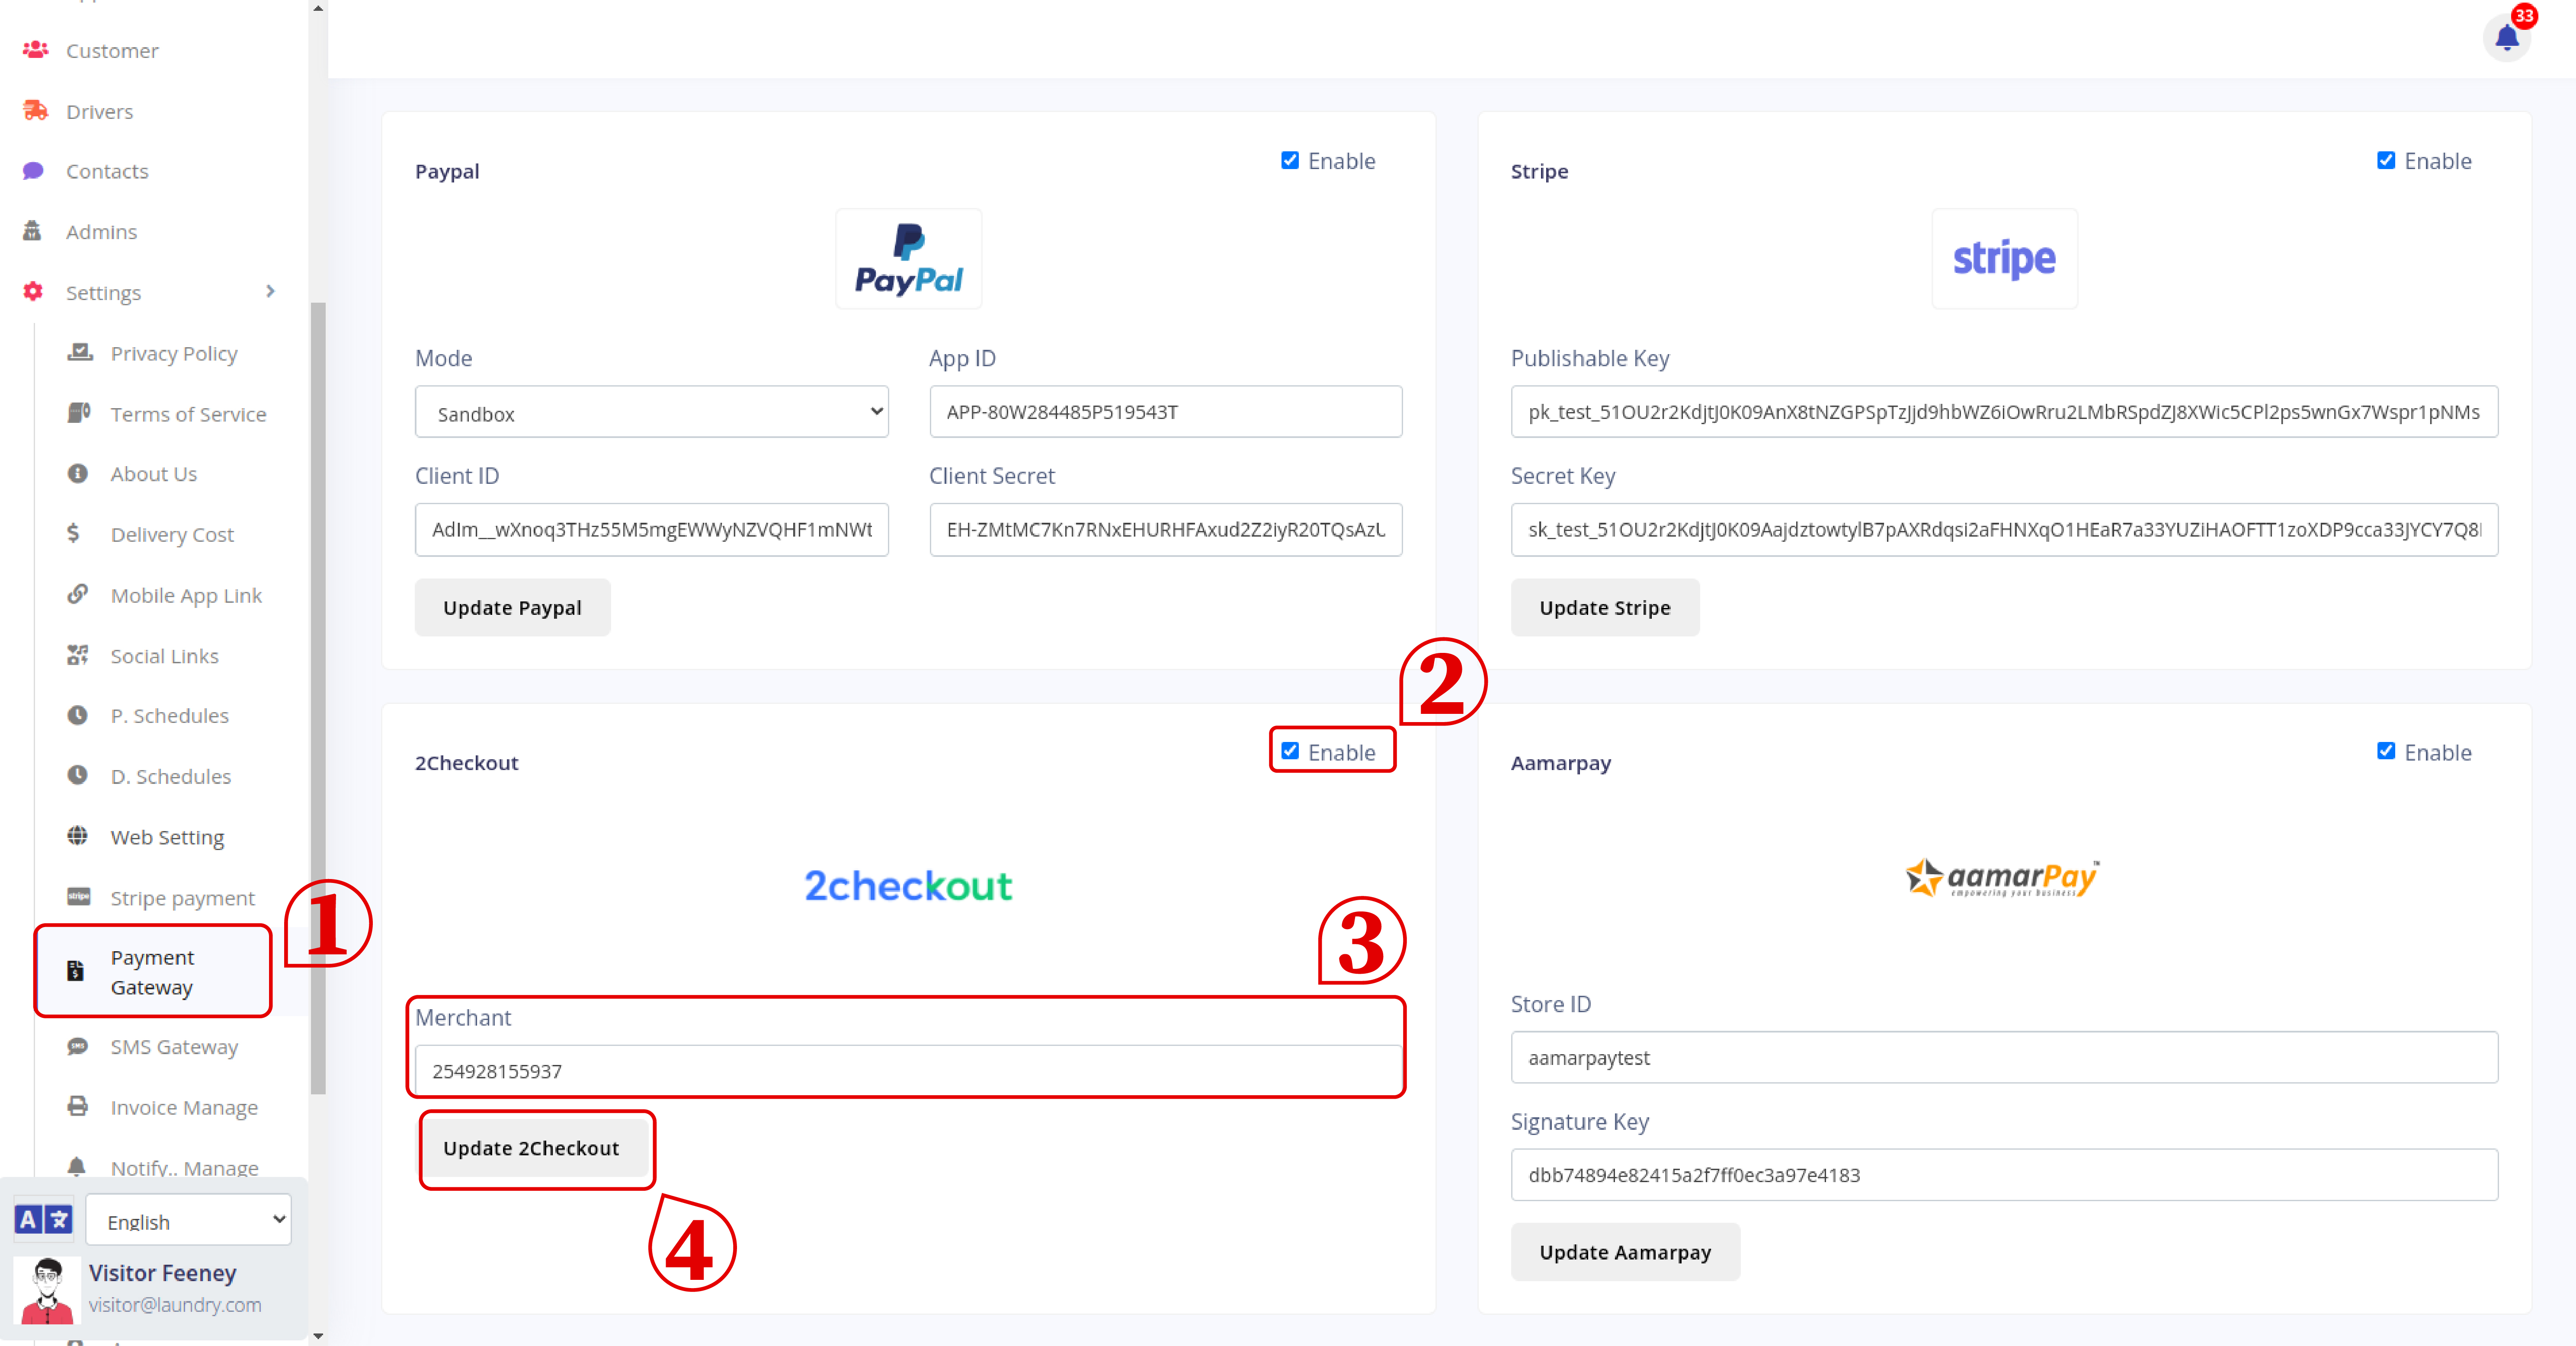The width and height of the screenshot is (2576, 1346).
Task: Click the sidebar vertical scrollbar
Action: point(318,697)
